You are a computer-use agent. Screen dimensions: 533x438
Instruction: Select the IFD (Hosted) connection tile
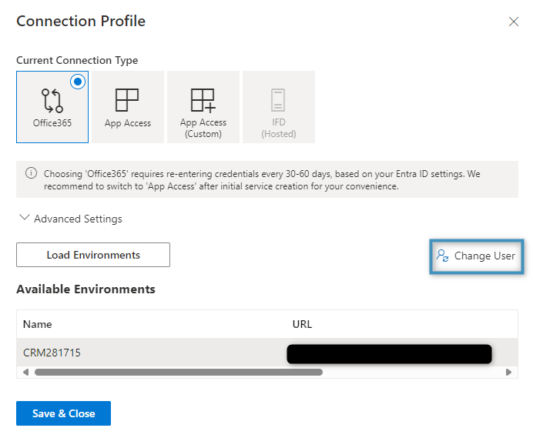pos(279,107)
